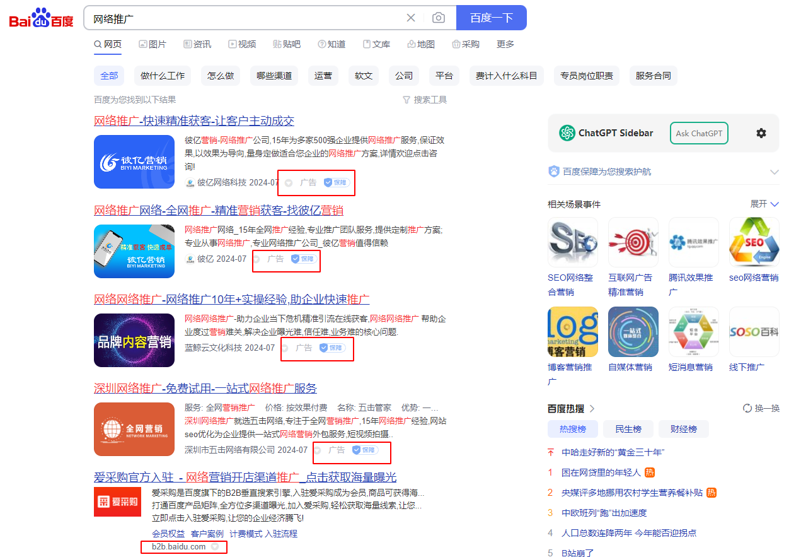Click the 百度一下 search button

(x=492, y=18)
